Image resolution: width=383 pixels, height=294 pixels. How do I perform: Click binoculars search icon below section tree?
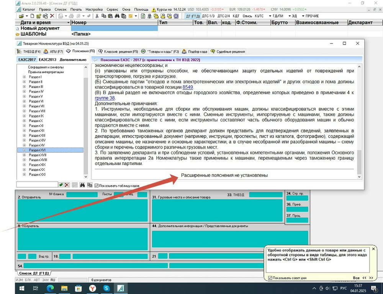(82, 185)
